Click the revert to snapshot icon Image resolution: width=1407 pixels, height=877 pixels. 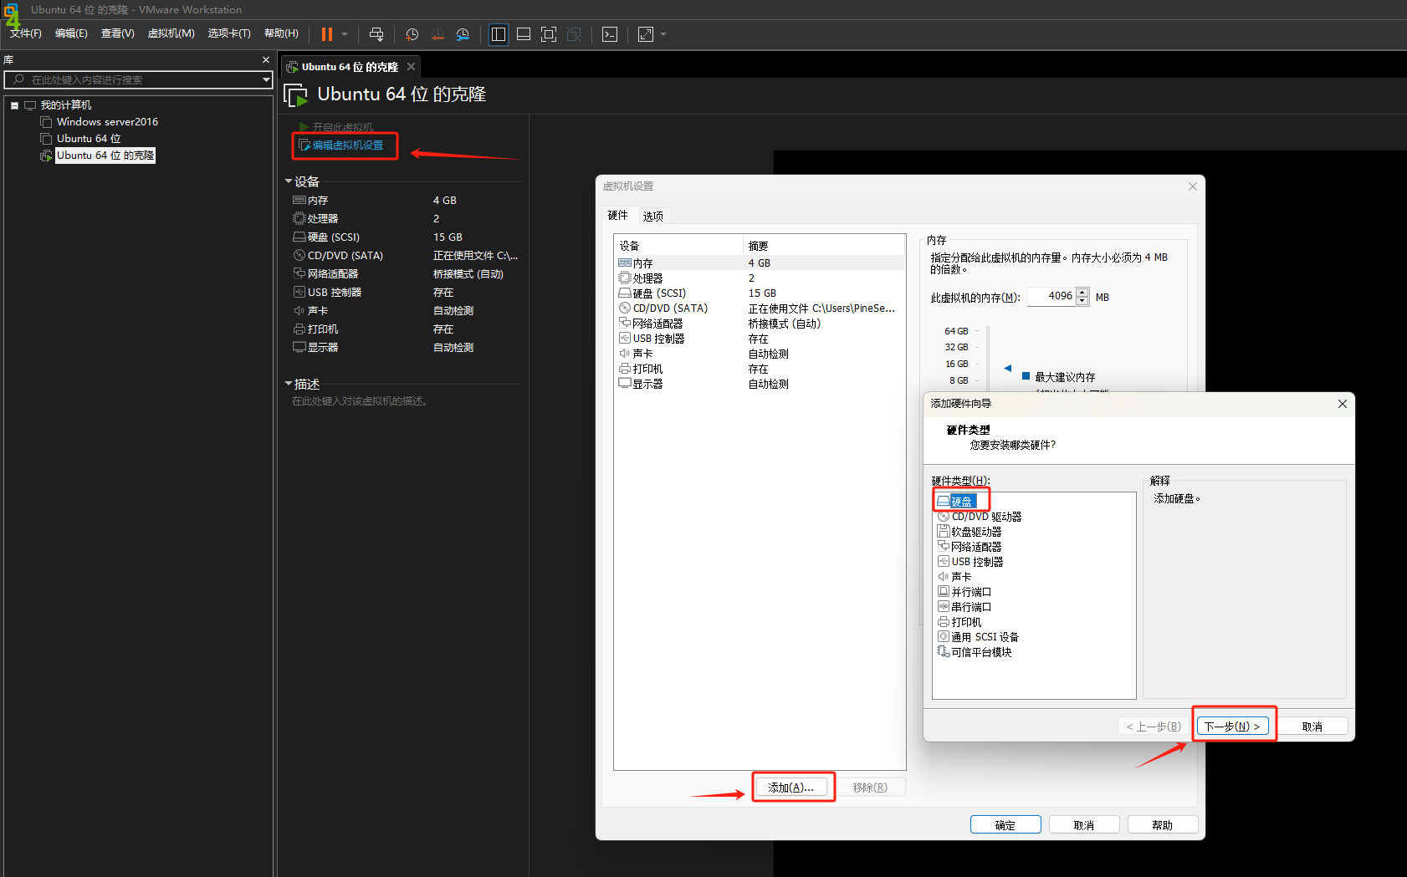pos(437,34)
